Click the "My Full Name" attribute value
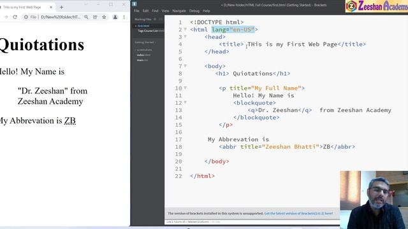This screenshot has height=229, width=408. click(x=276, y=88)
